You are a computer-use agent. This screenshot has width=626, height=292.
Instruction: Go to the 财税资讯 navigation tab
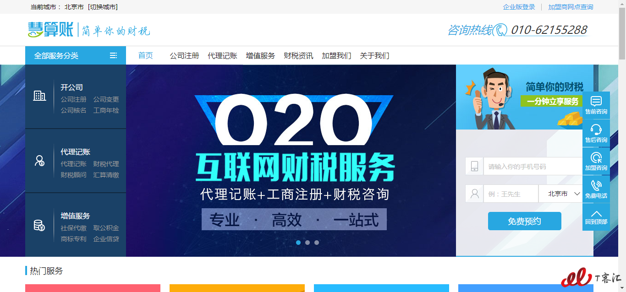tap(298, 55)
